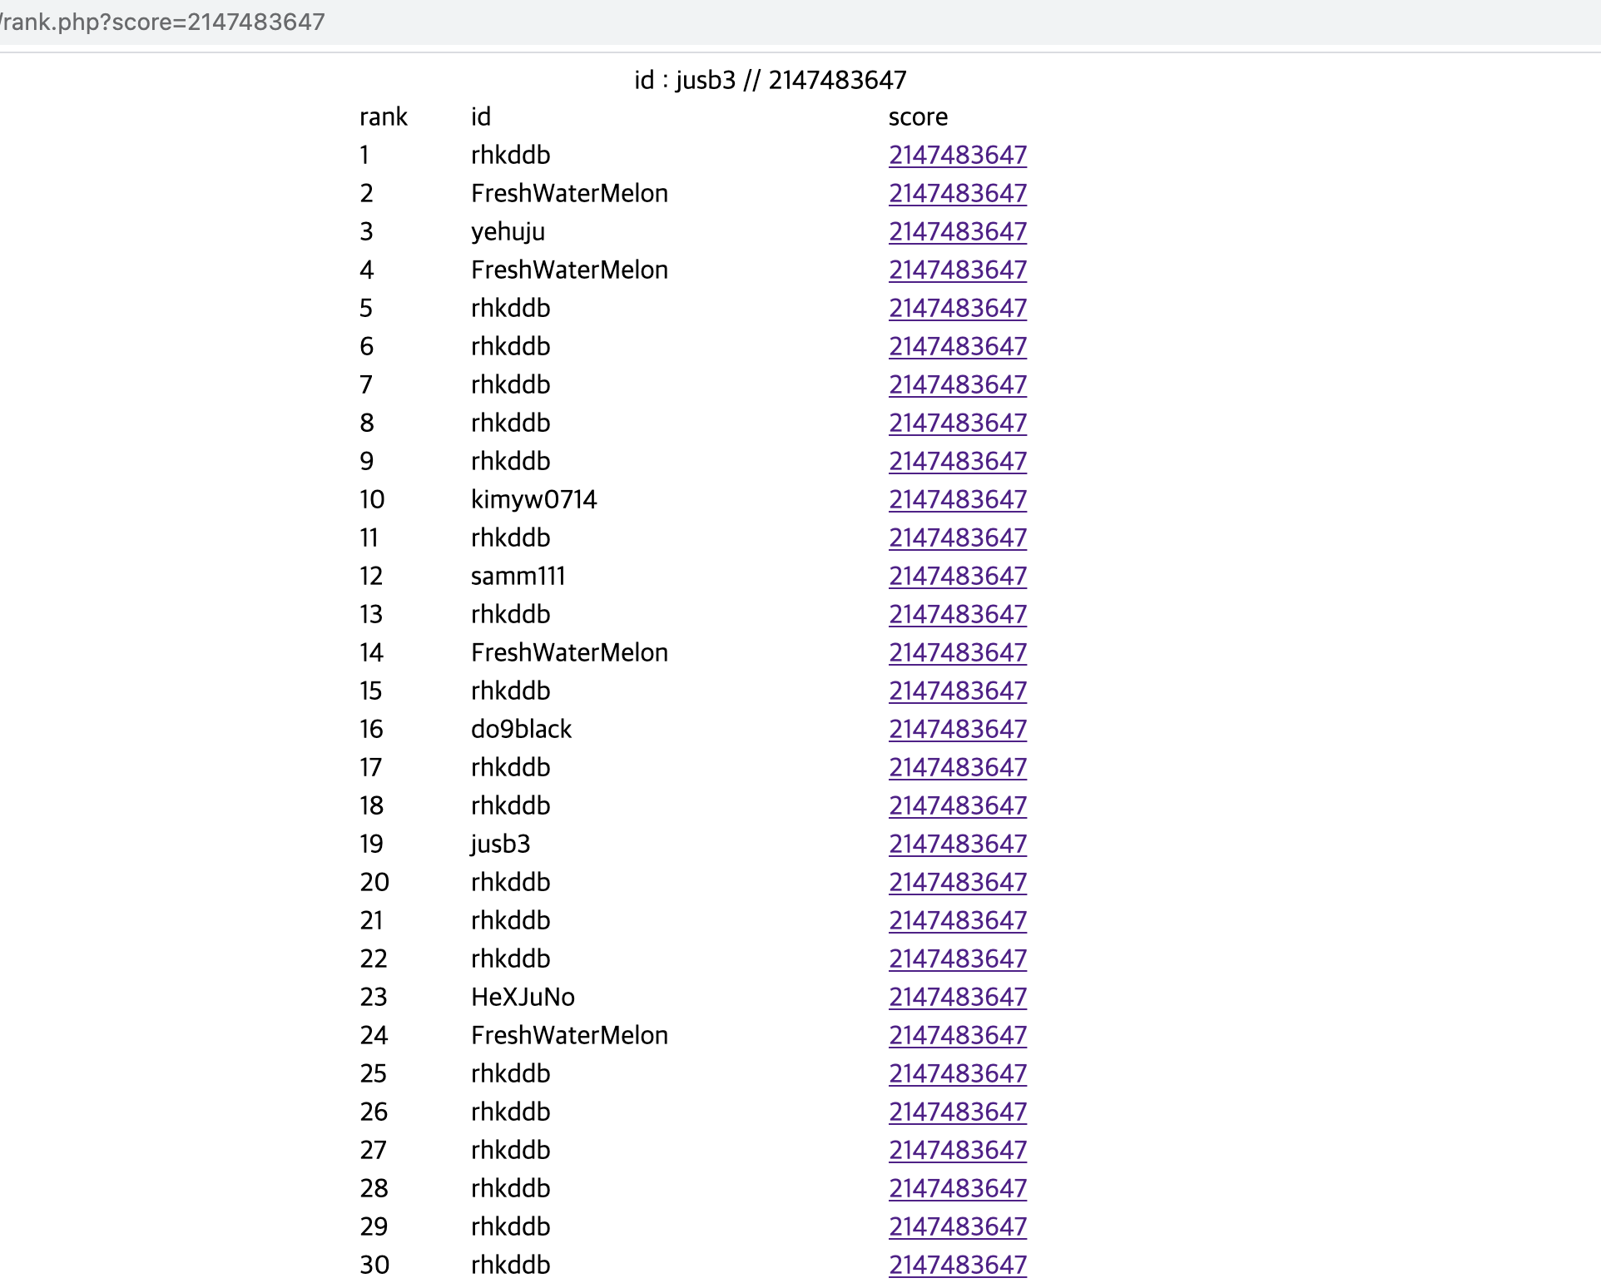The image size is (1601, 1288).
Task: Click score link of rank 2 FreshWaterMelon
Action: pyautogui.click(x=957, y=193)
